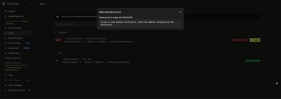Image resolution: width=281 pixels, height=99 pixels.
Task: Follow the Dashboards link in the moved notice
Action: click(x=10, y=70)
